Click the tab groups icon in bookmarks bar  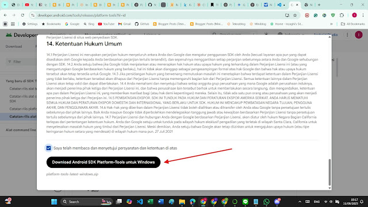click(13, 24)
